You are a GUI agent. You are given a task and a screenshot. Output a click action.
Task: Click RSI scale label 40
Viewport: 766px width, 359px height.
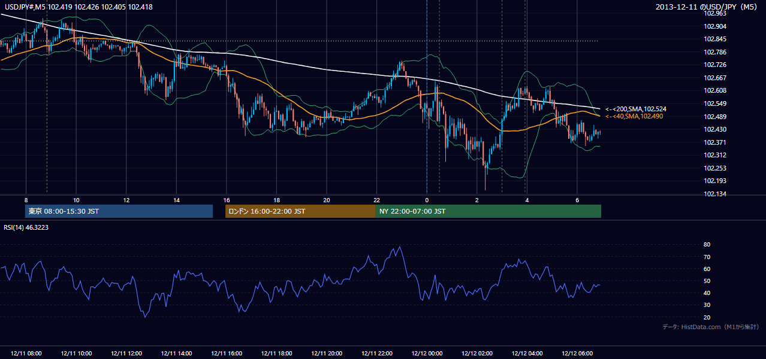pyautogui.click(x=707, y=293)
